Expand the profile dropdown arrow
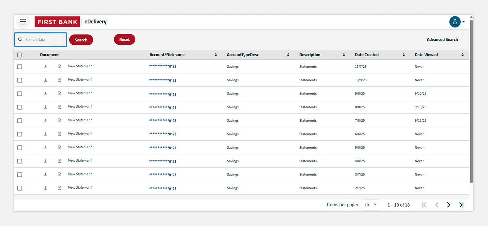The height and width of the screenshot is (226, 488). click(x=463, y=22)
